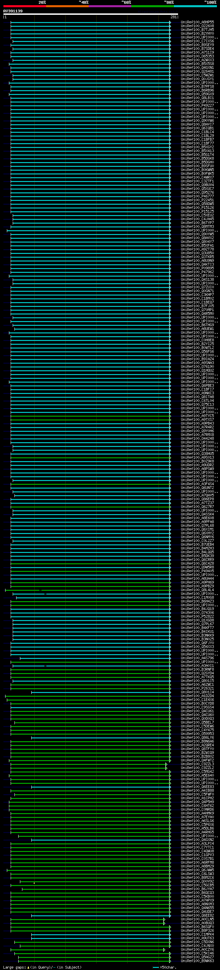
Task: Select hit label UniRef100_O65353
Action: coord(197,56)
